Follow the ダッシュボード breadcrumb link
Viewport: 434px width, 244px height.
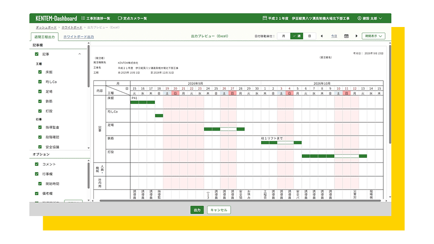46,27
